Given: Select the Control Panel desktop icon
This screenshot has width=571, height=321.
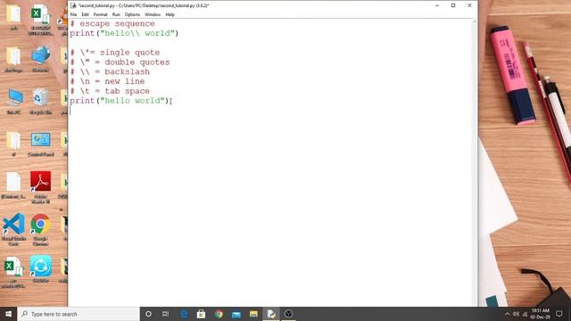Looking at the screenshot, I should [x=40, y=144].
